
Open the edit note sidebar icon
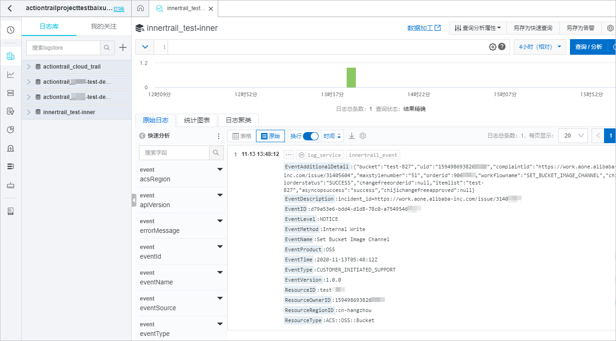pos(11,111)
